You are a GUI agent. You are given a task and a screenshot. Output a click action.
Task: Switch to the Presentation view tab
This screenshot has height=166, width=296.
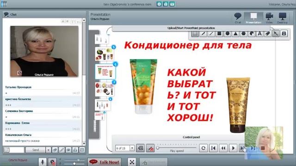click(x=253, y=18)
